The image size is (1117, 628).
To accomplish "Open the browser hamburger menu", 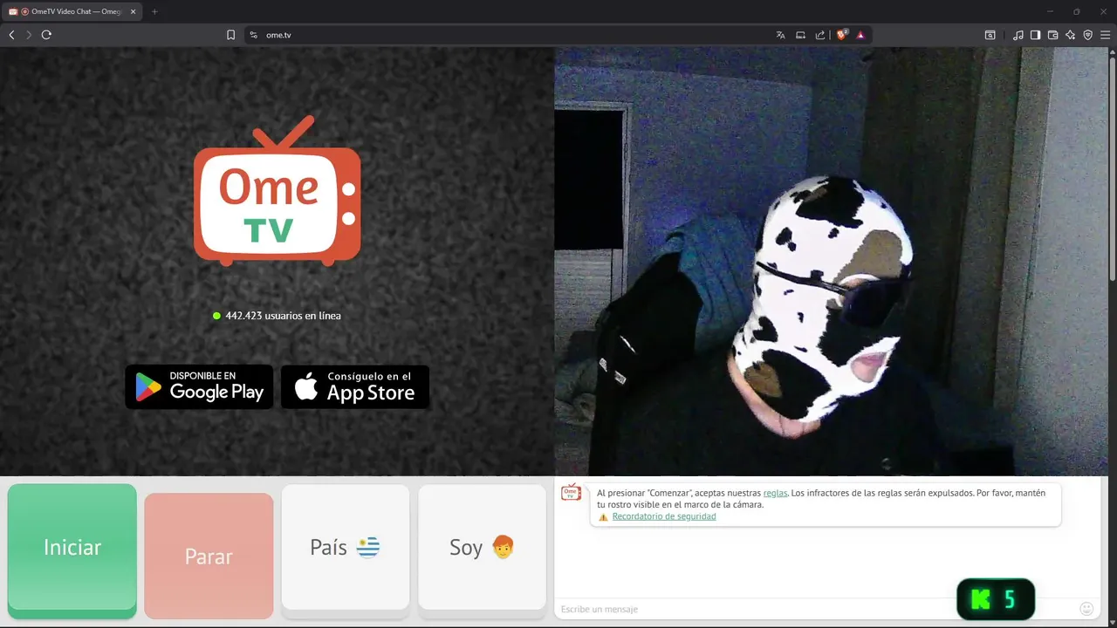I will (1105, 35).
